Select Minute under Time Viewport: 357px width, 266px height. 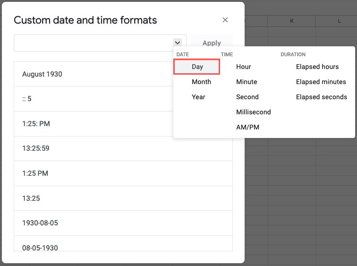tap(246, 82)
